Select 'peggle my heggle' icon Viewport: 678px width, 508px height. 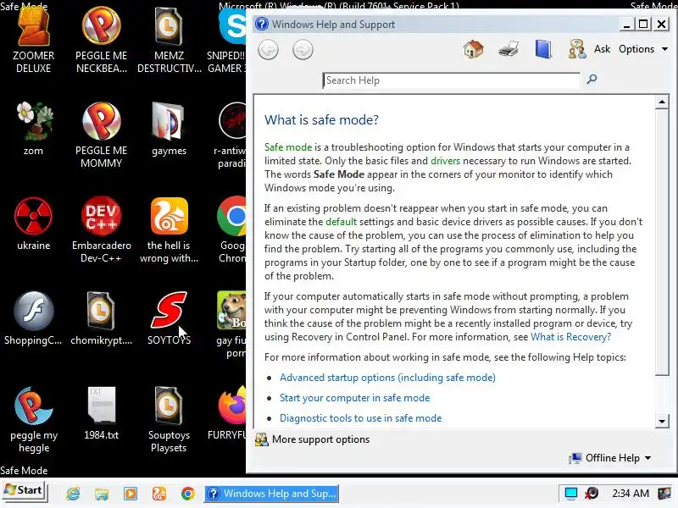[x=33, y=420]
